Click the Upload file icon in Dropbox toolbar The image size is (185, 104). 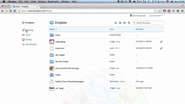coord(115,23)
